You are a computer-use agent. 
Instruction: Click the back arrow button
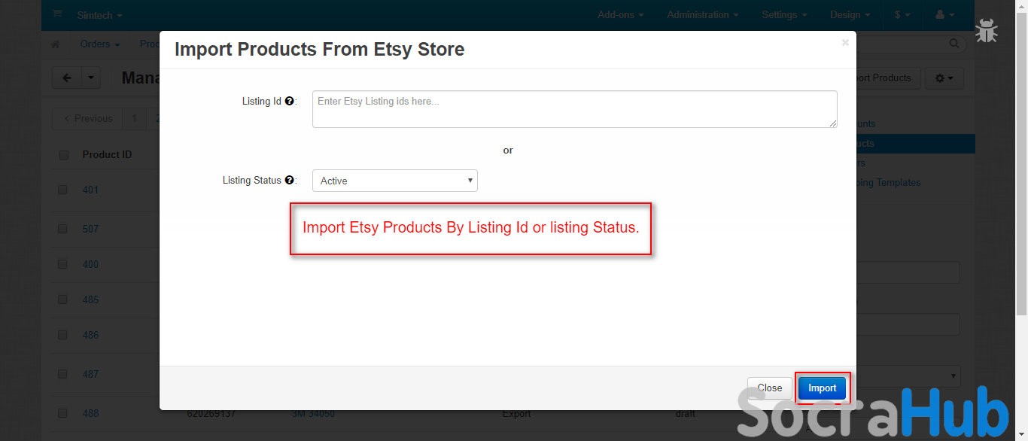67,78
